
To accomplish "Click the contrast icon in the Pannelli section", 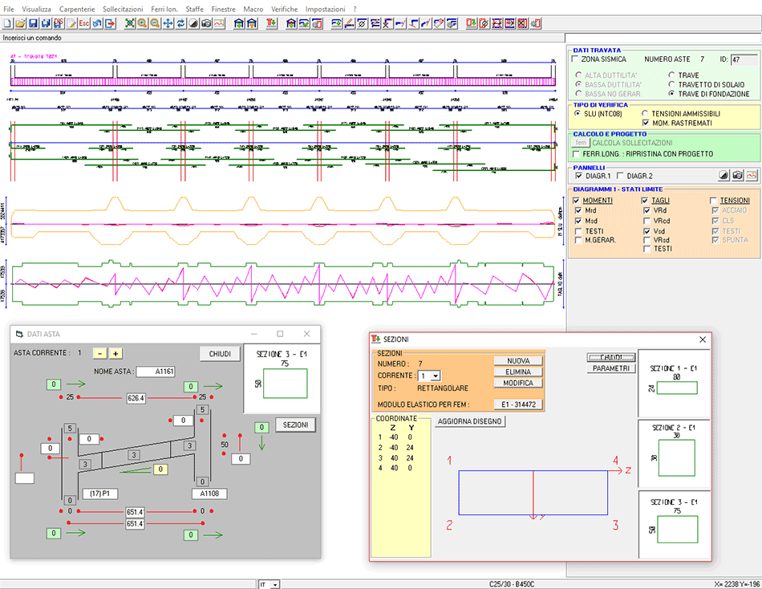I will pyautogui.click(x=723, y=175).
